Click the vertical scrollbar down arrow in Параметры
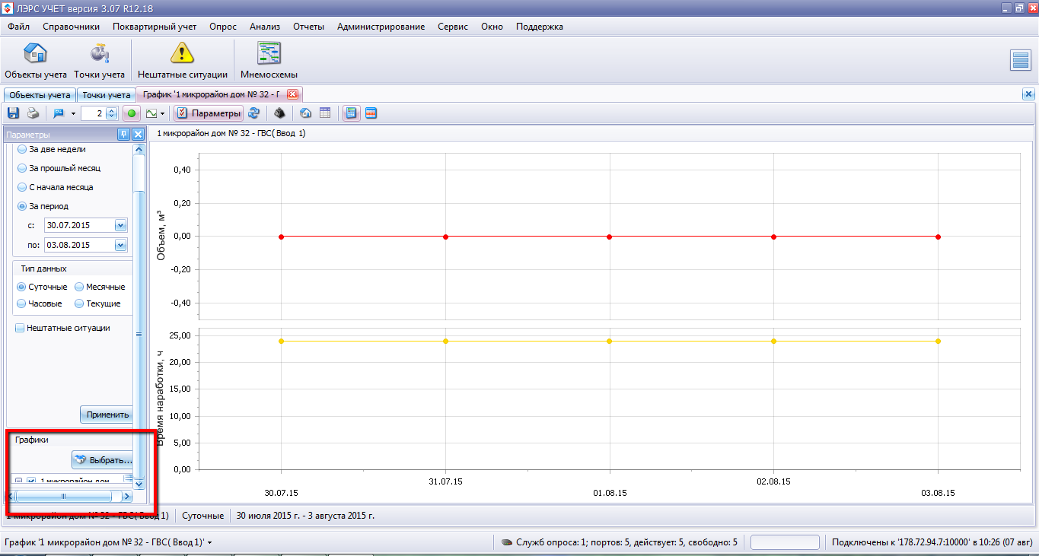 tap(139, 483)
